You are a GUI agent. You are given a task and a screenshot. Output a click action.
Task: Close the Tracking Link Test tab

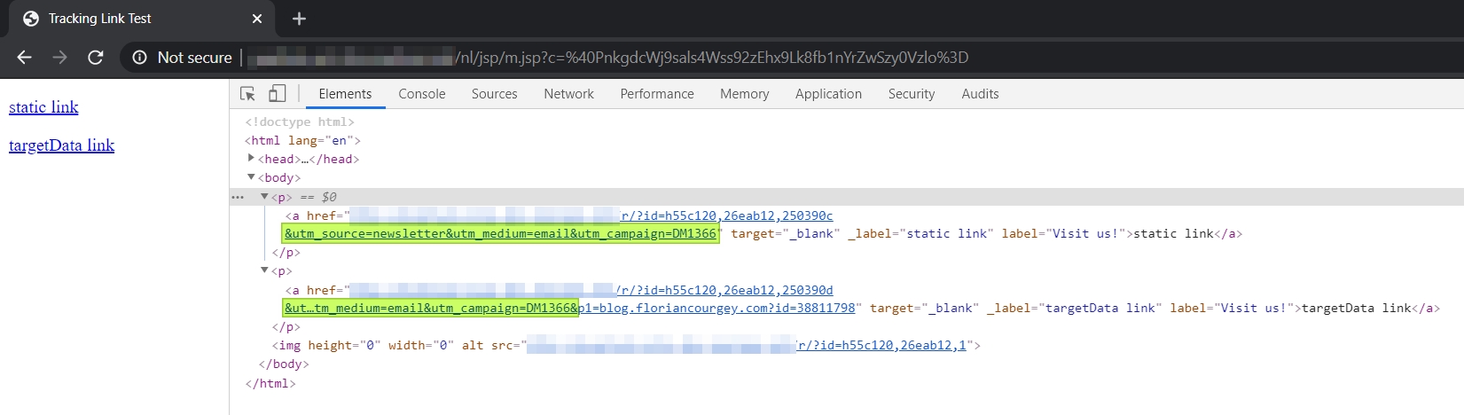coord(257,19)
